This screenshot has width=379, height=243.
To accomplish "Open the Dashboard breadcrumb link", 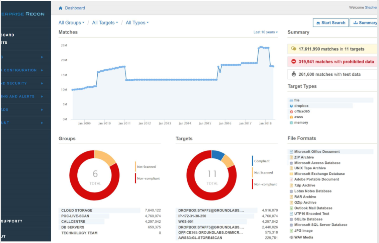I will [75, 8].
